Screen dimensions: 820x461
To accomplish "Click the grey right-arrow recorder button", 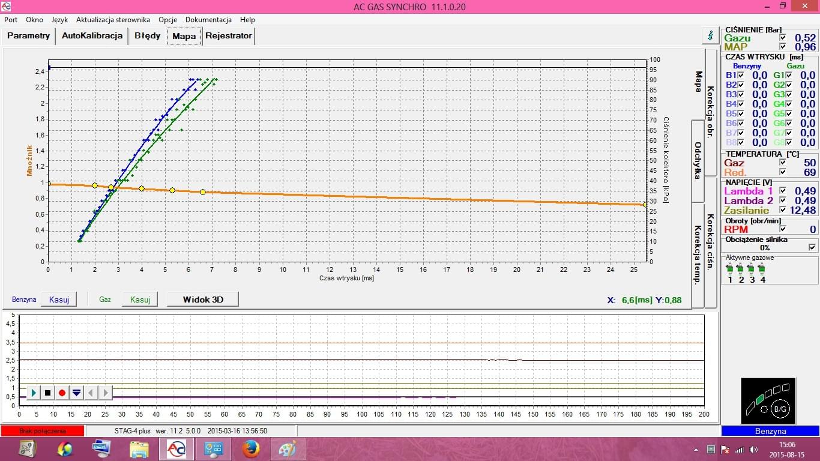I will 105,393.
